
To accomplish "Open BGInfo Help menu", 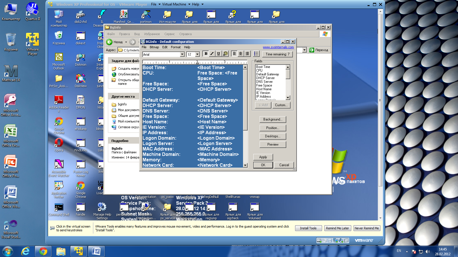I will pyautogui.click(x=187, y=47).
